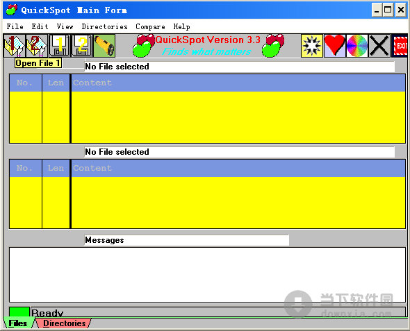Viewport: 410px width, 331px height.
Task: Click the Open File 1 toolbar icon
Action: coord(15,46)
